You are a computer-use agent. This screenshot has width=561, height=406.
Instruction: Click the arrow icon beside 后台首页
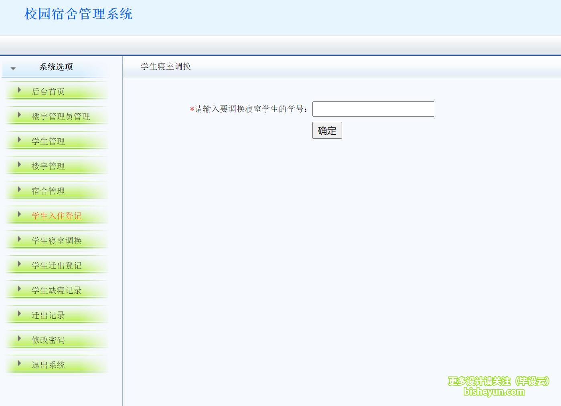click(19, 90)
